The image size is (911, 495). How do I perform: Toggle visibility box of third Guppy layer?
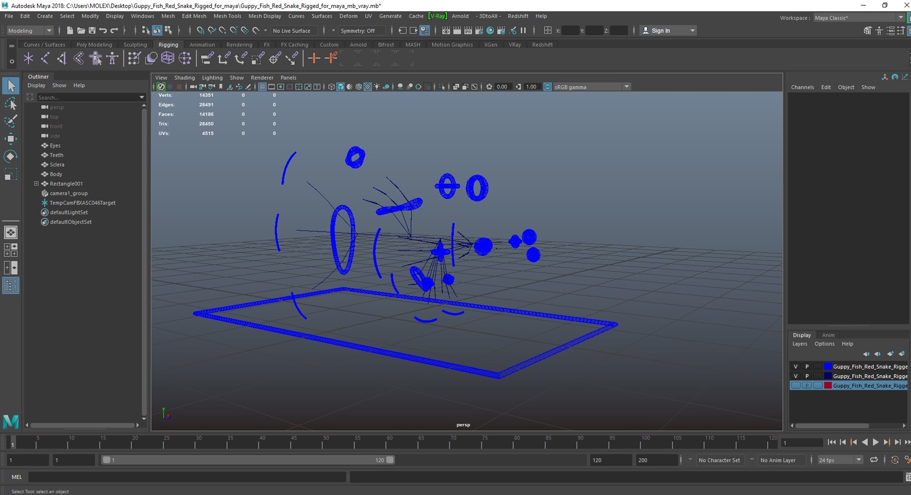796,386
